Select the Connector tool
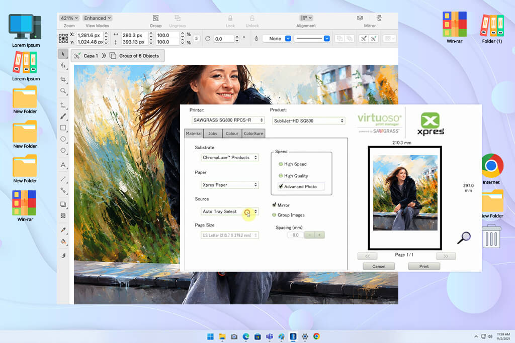 coord(63,190)
